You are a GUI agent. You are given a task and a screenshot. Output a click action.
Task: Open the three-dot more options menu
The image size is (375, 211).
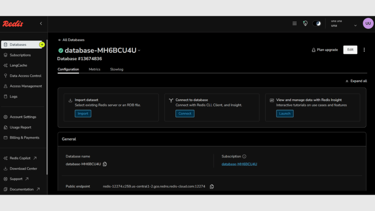[x=364, y=50]
